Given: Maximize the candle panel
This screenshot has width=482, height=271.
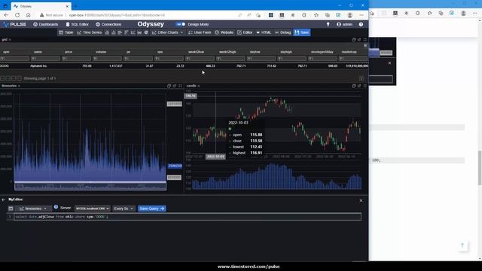Looking at the screenshot, I should tap(365, 86).
